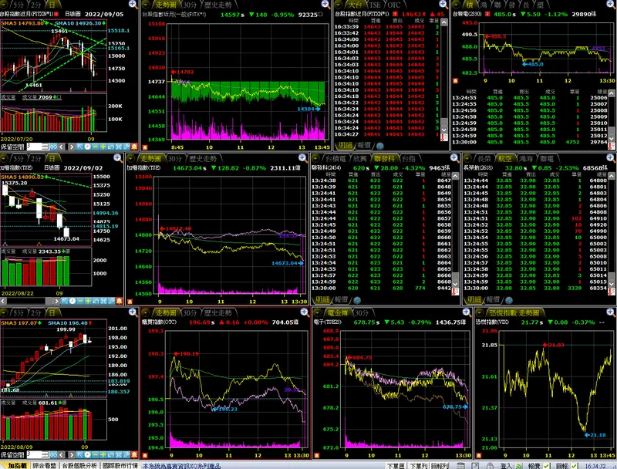Select the 聯發科 tab in tick panel

coord(384,159)
